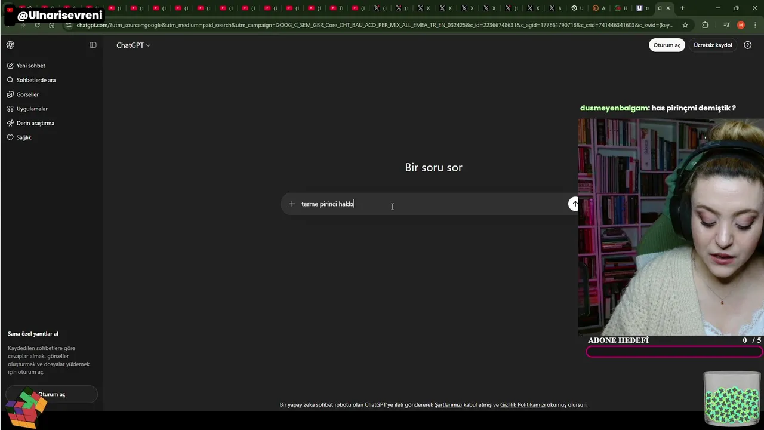Image resolution: width=764 pixels, height=430 pixels.
Task: Start a new chat via Yeni sohbet
Action: pyautogui.click(x=26, y=66)
